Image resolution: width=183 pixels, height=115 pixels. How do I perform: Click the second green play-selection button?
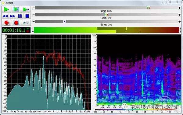pyautogui.click(x=16, y=9)
